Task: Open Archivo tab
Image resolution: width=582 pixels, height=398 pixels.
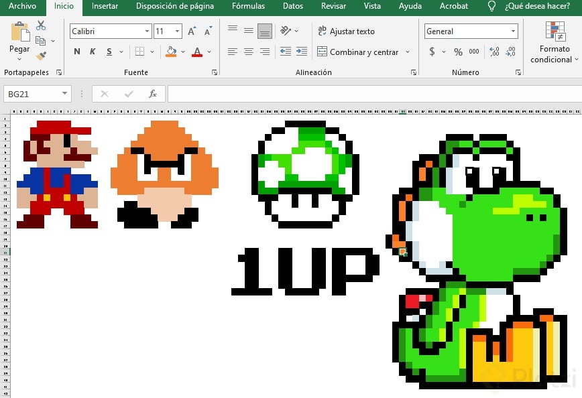Action: (22, 6)
